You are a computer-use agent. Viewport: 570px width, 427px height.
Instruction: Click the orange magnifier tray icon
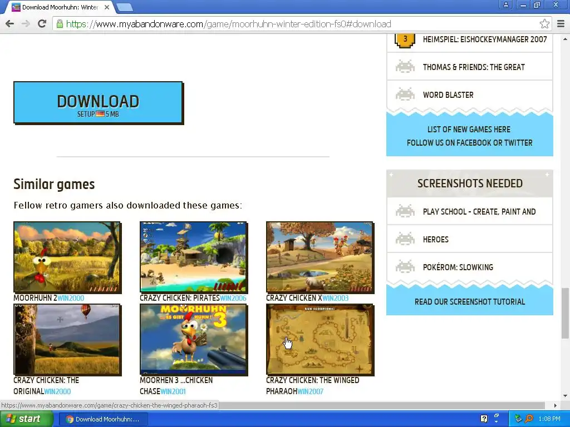point(529,419)
